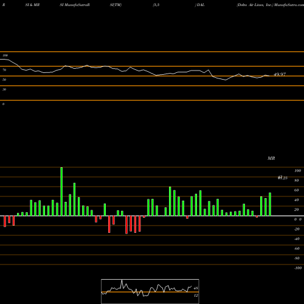Screen dimensions: 304x304
Task: Click the -80 label on MR axis
Action: pos(297,258)
